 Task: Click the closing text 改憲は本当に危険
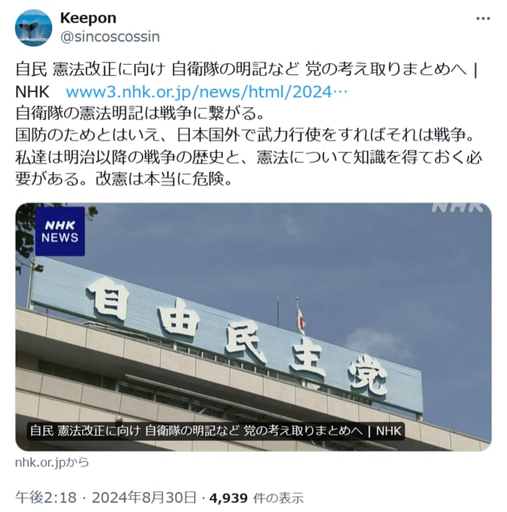163,178
